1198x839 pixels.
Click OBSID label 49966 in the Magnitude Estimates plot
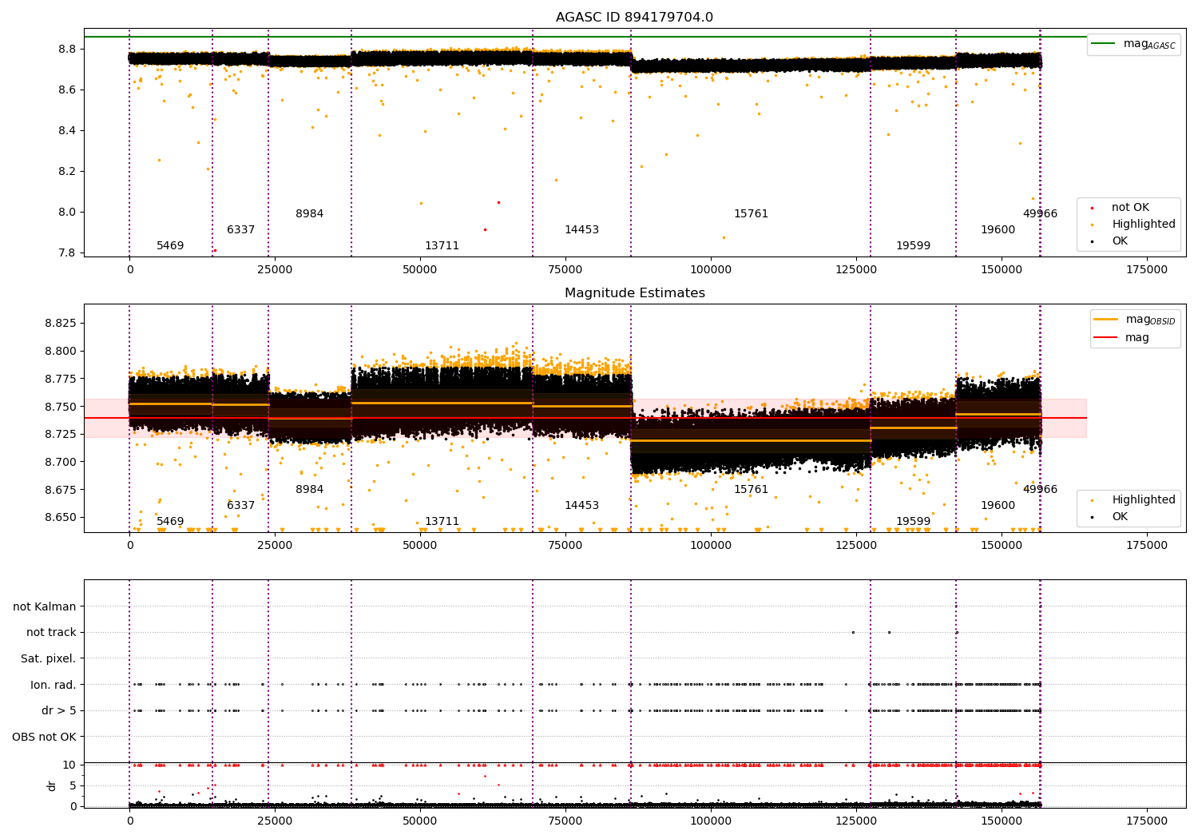pos(1040,490)
